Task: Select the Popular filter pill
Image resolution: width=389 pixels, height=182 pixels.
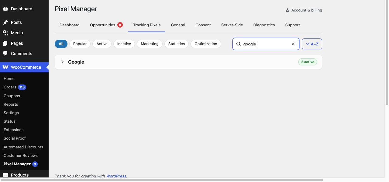Action: click(80, 44)
